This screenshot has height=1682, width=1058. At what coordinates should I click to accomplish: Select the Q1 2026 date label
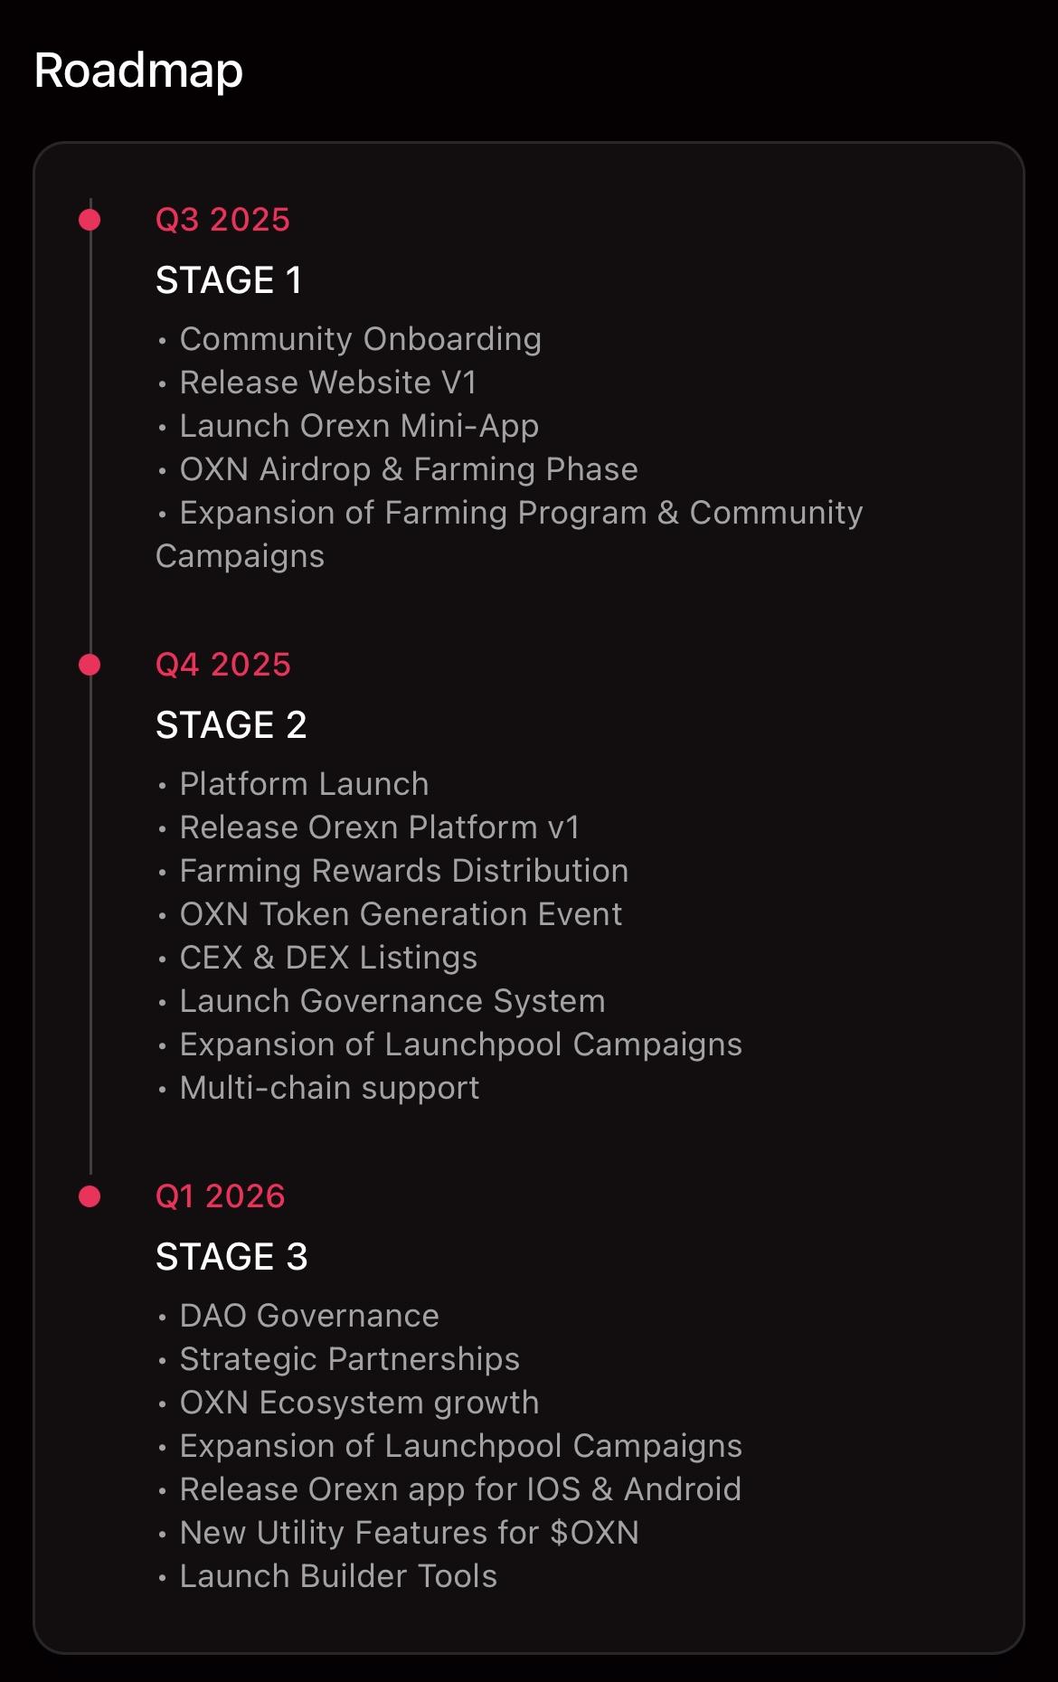tap(220, 1196)
